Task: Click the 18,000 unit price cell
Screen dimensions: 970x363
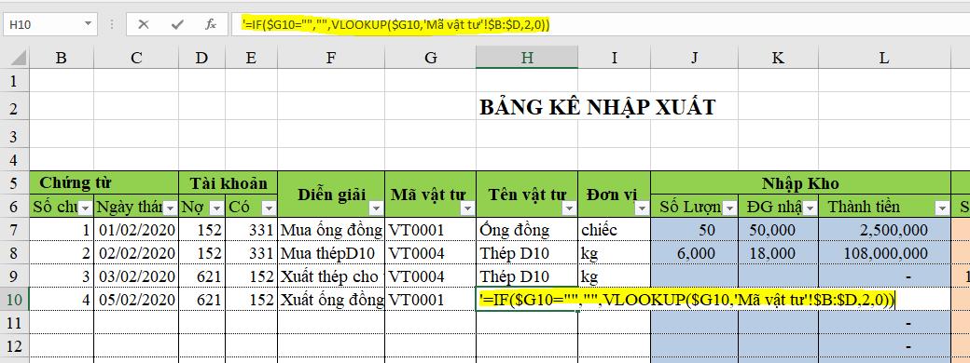Action: click(778, 253)
